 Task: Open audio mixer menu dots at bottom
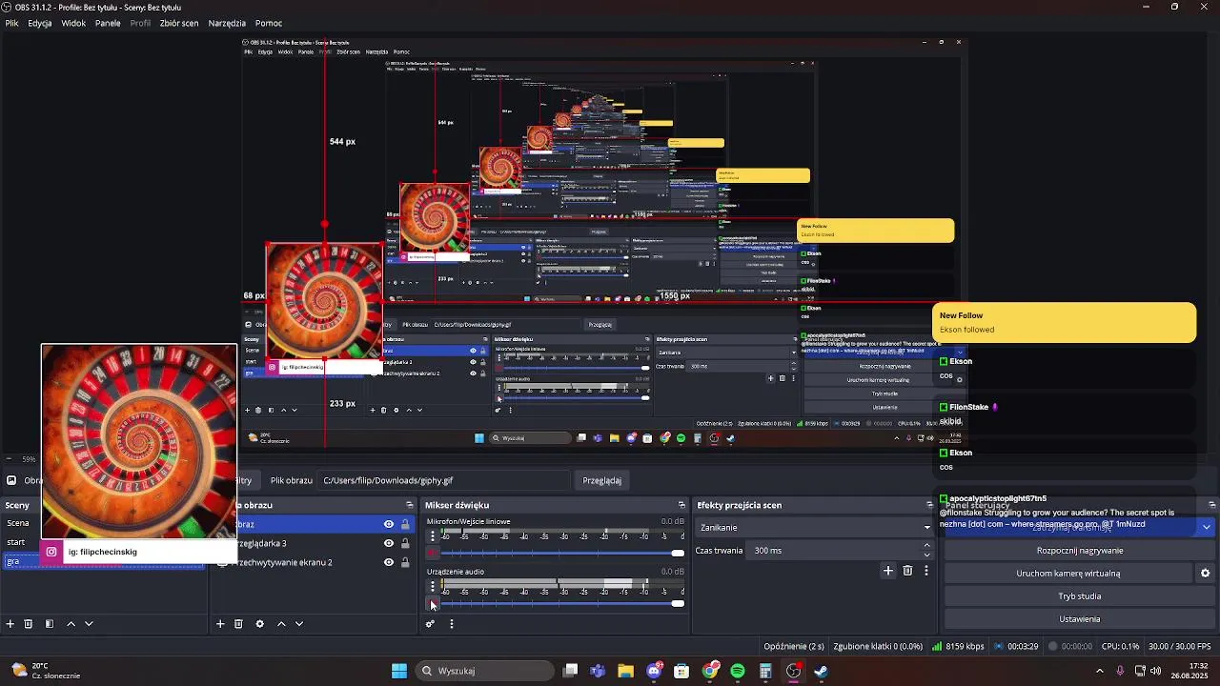click(x=452, y=624)
